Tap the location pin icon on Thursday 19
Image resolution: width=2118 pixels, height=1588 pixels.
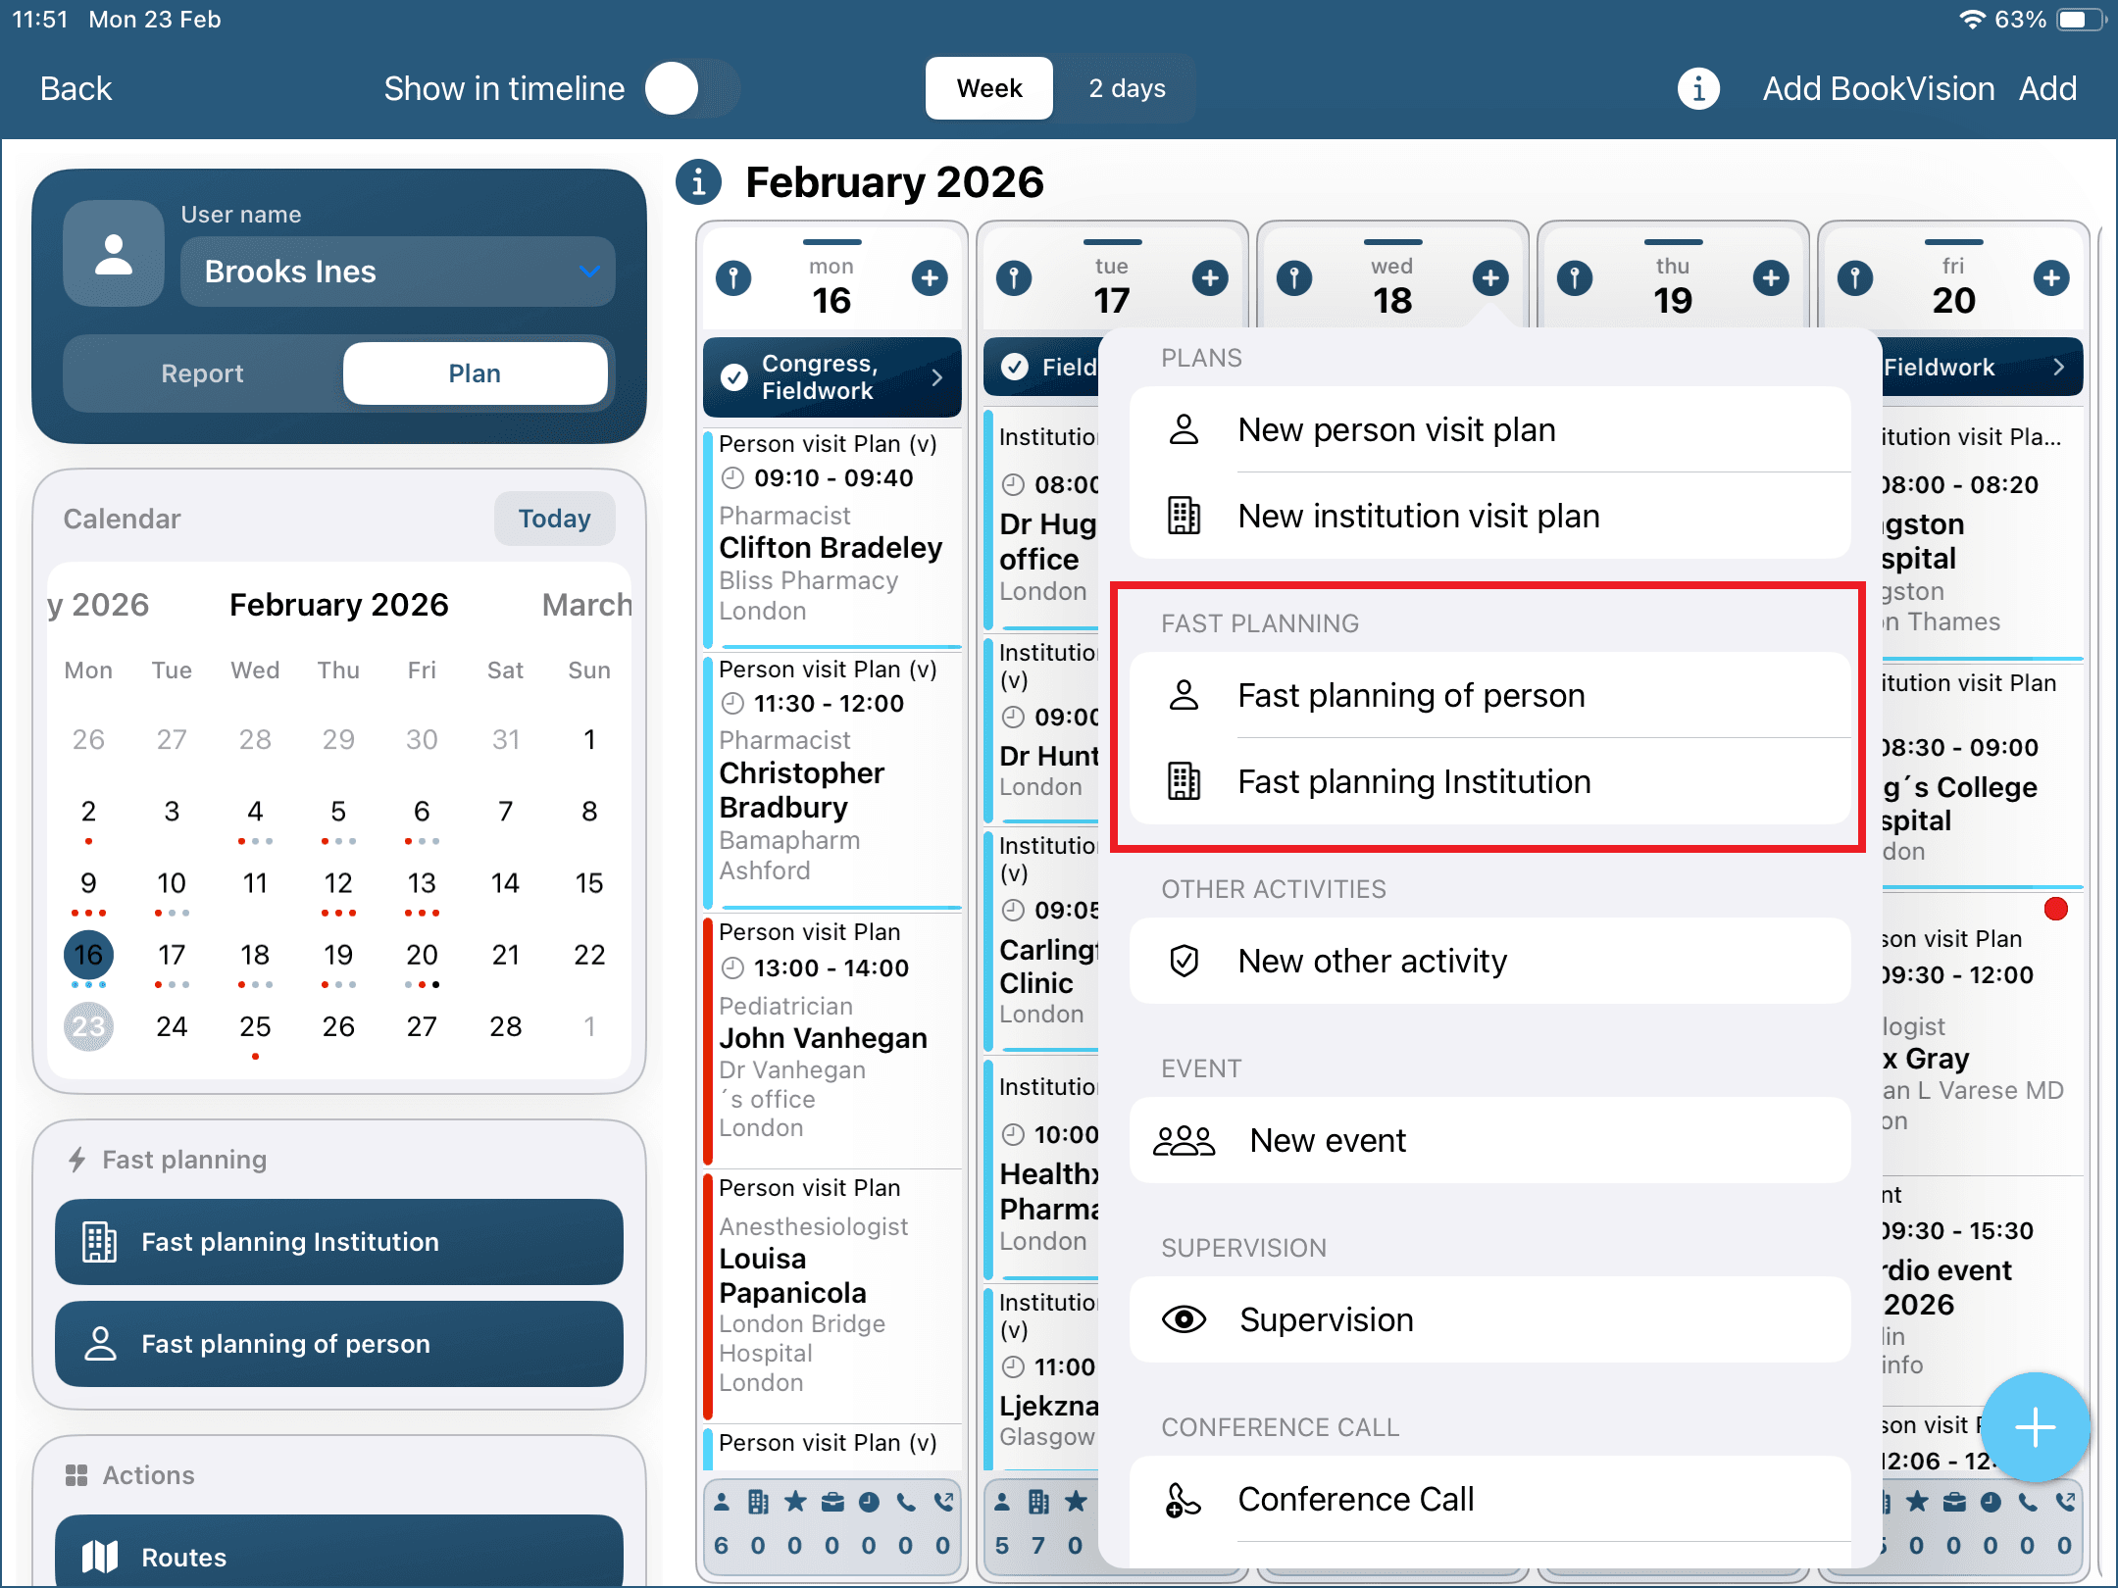coord(1575,278)
